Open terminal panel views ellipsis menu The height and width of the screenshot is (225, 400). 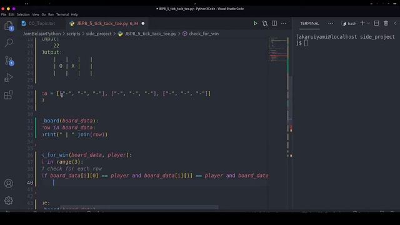(331, 24)
